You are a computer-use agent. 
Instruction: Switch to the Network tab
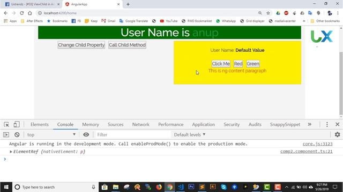point(140,124)
